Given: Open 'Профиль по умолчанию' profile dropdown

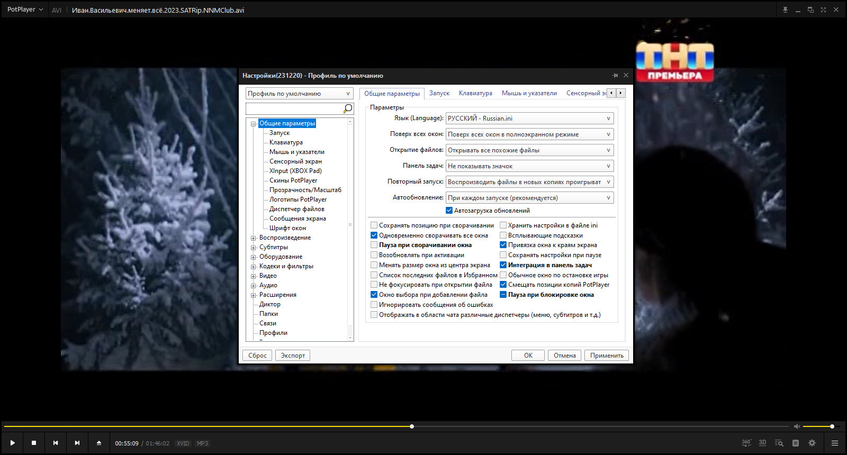Looking at the screenshot, I should pyautogui.click(x=299, y=94).
